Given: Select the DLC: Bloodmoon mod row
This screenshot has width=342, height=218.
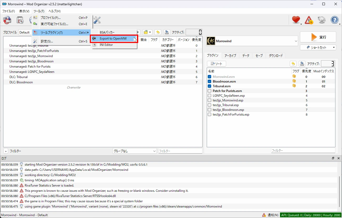Looking at the screenshot, I should [103, 82].
